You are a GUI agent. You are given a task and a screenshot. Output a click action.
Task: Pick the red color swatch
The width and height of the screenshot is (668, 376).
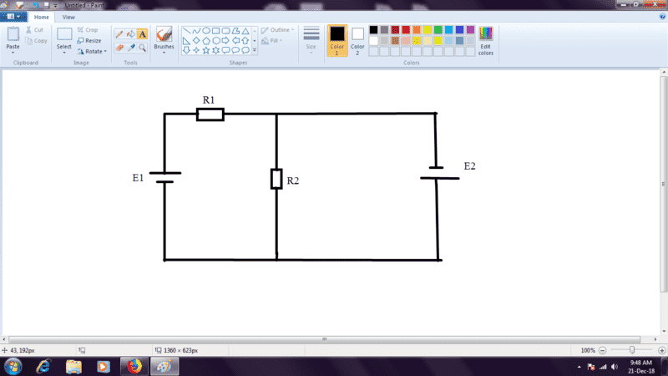[x=406, y=30]
